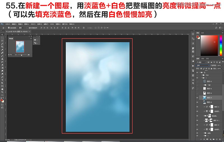Toggle Quick Mask mode icon

(x=2, y=105)
